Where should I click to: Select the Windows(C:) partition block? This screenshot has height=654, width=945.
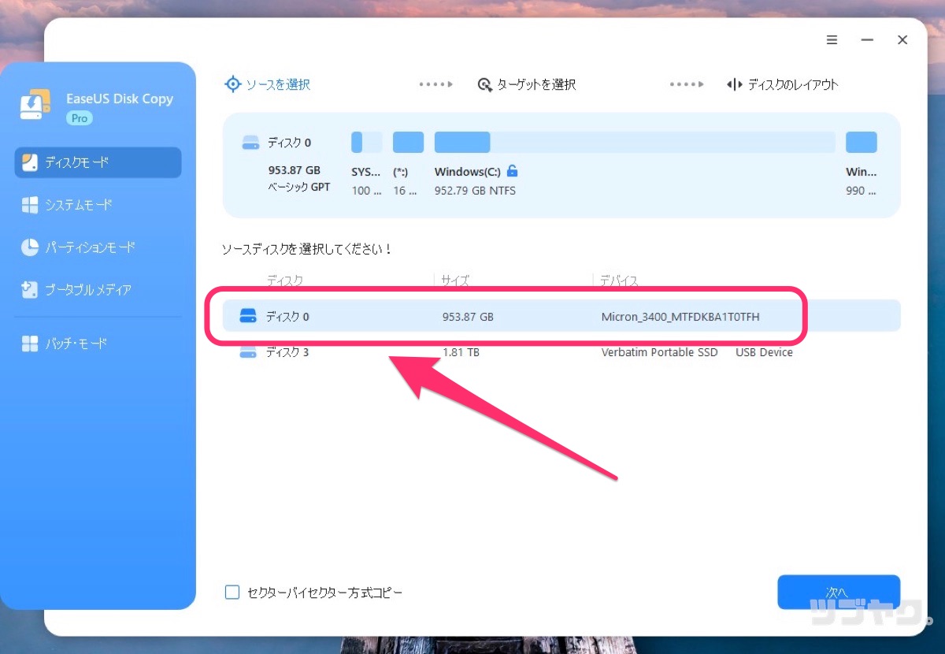(x=461, y=142)
